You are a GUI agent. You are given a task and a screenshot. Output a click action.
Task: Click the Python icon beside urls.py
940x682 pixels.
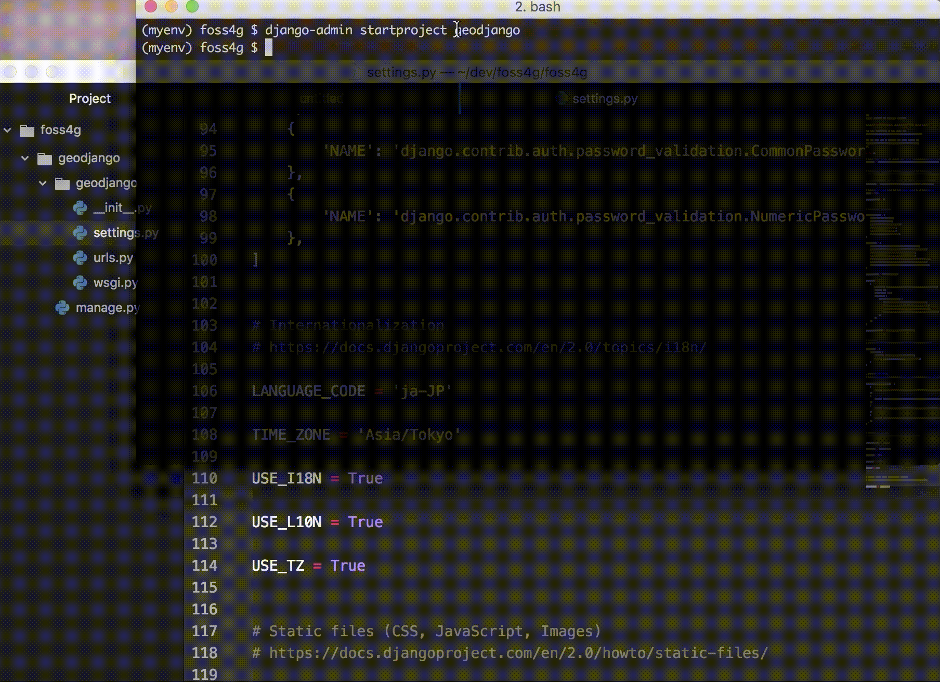click(80, 258)
